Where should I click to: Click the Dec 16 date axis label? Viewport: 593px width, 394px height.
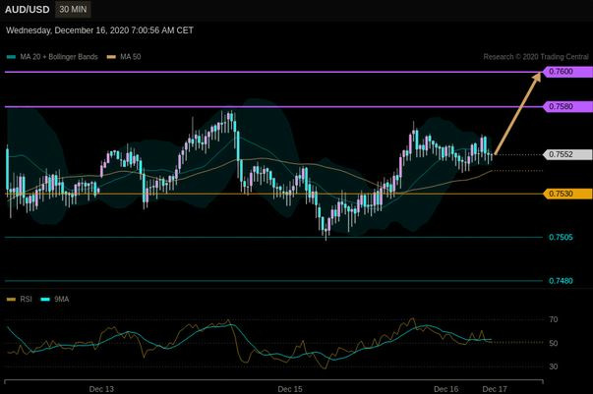click(x=446, y=389)
